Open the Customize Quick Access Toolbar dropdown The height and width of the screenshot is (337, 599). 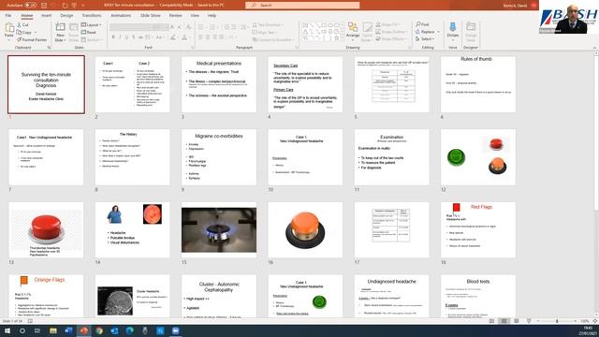click(83, 6)
